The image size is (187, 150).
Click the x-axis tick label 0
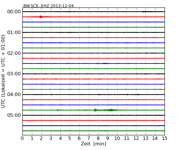coord(22,138)
